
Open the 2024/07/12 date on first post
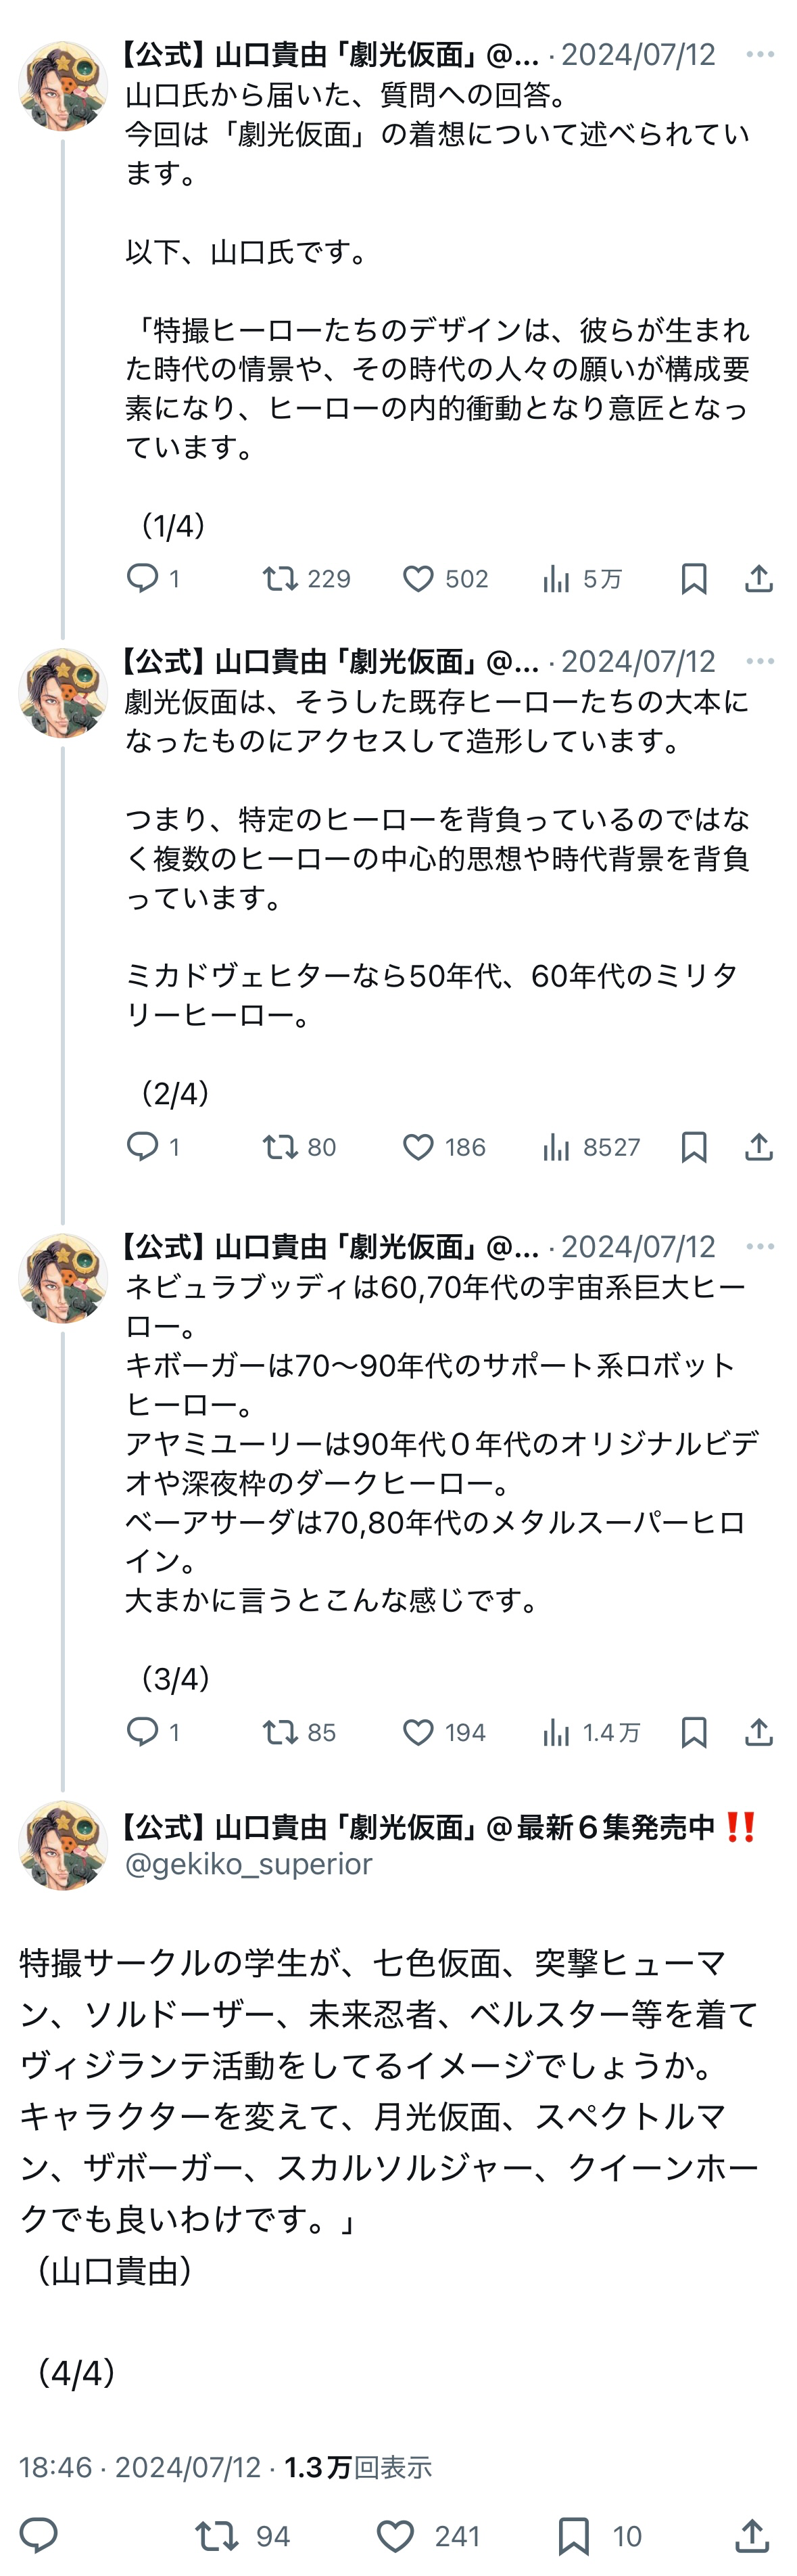point(638,54)
